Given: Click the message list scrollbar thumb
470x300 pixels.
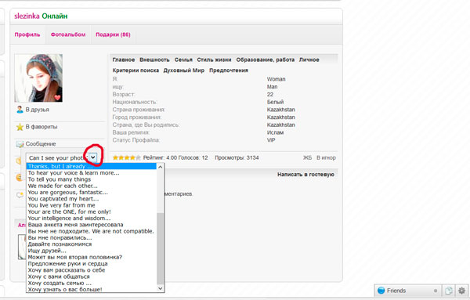Looking at the screenshot, I should 161,248.
